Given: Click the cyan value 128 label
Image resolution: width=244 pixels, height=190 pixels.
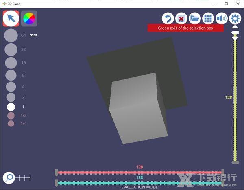Looking at the screenshot, I should [139, 177].
